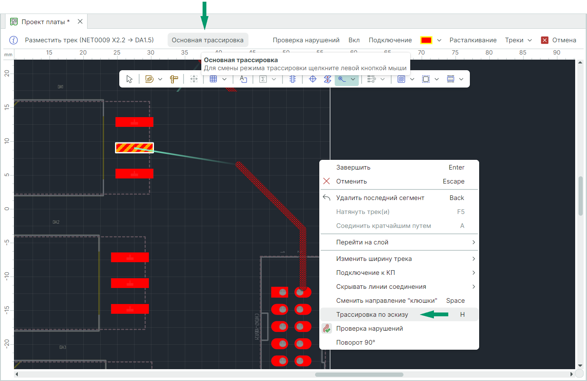Select Удалить последний сегмент from menu
Image resolution: width=587 pixels, height=381 pixels.
pyautogui.click(x=380, y=198)
